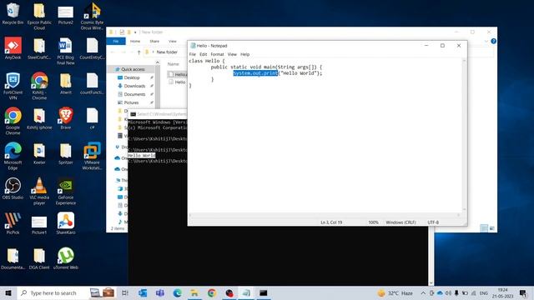Click the Task View taskbar icon
The image size is (534, 300).
[125, 292]
